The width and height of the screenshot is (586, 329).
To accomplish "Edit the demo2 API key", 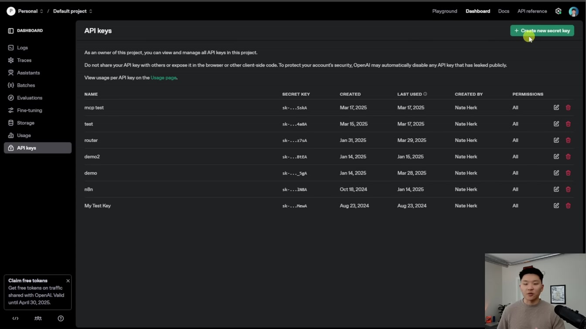I will point(556,157).
